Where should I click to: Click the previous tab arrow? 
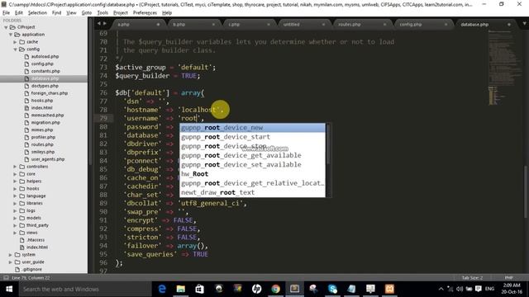click(99, 24)
